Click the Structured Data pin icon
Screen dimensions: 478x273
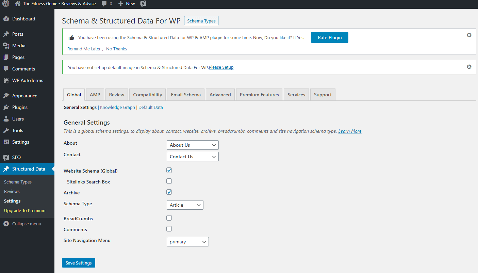click(x=6, y=169)
